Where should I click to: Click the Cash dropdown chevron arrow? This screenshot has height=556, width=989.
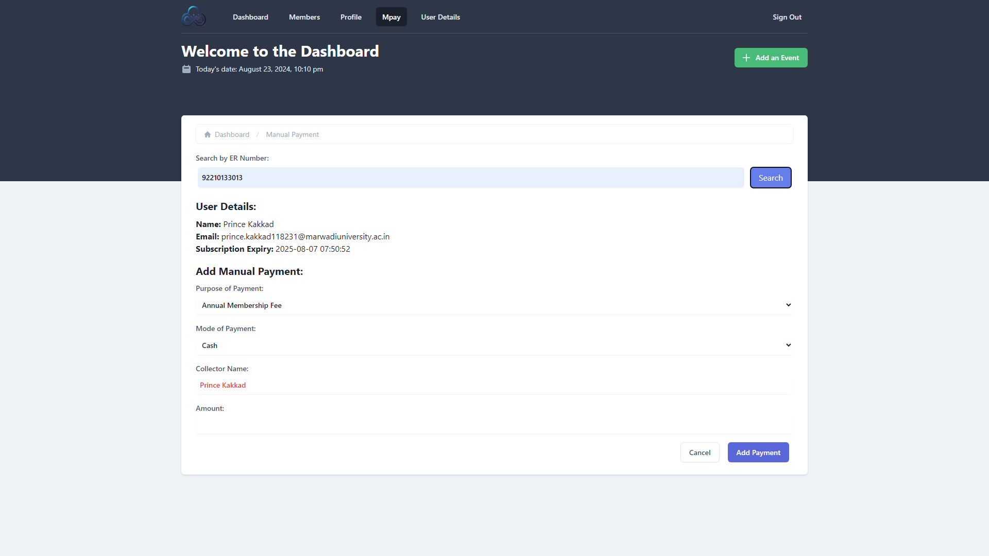[788, 345]
